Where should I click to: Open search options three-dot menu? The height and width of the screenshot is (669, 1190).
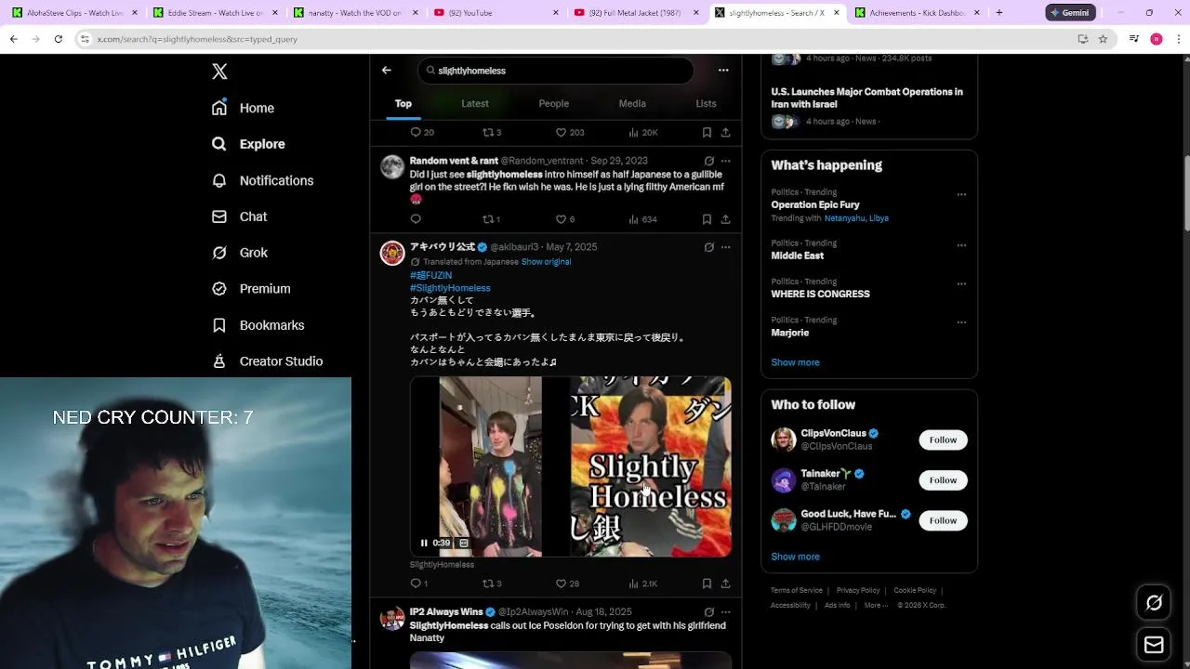[x=723, y=71]
